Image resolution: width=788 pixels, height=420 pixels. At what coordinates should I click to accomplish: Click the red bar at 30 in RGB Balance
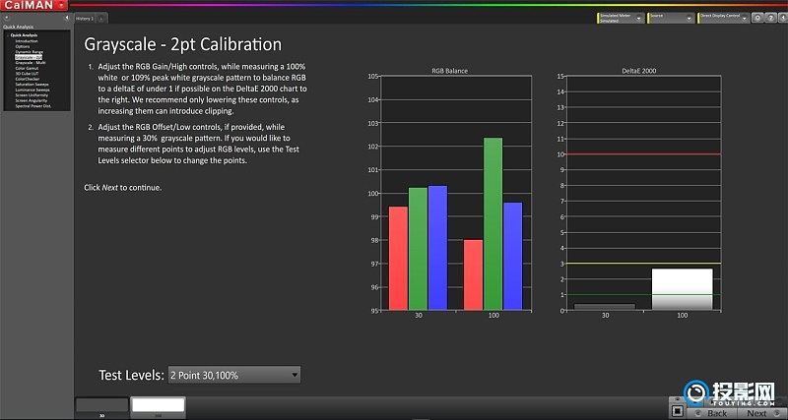point(398,258)
